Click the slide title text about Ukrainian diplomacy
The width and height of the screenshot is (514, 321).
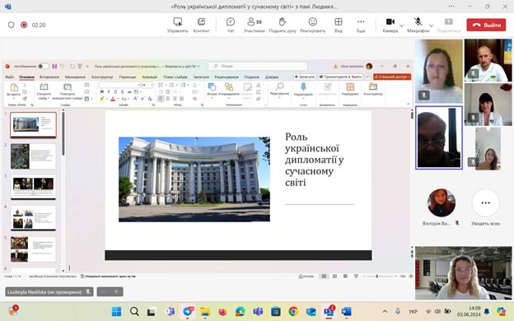tap(314, 160)
